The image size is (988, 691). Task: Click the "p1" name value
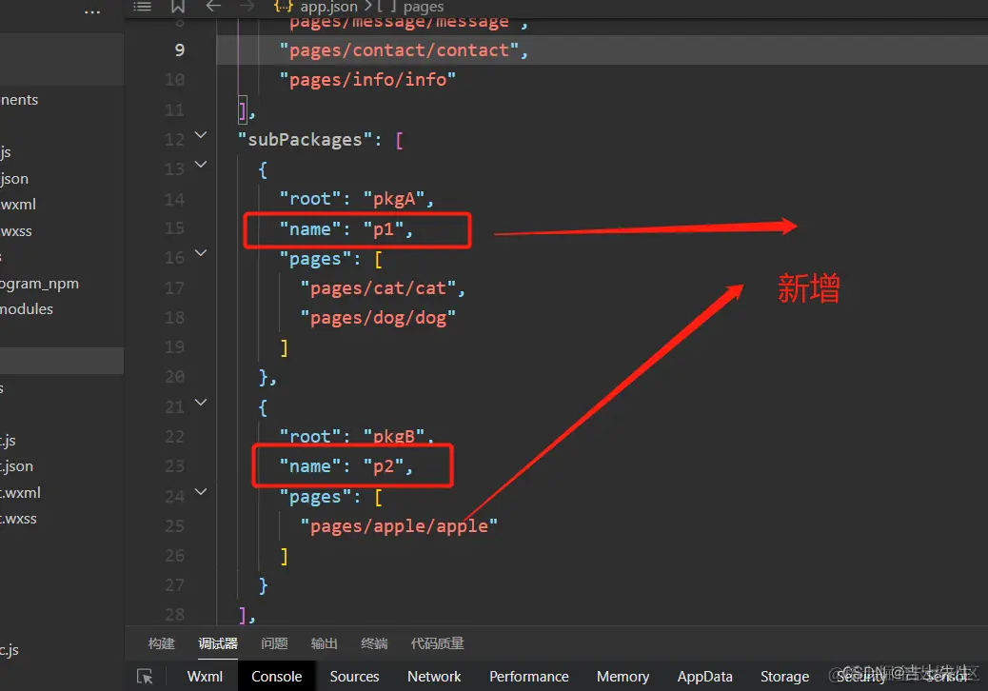pos(384,228)
